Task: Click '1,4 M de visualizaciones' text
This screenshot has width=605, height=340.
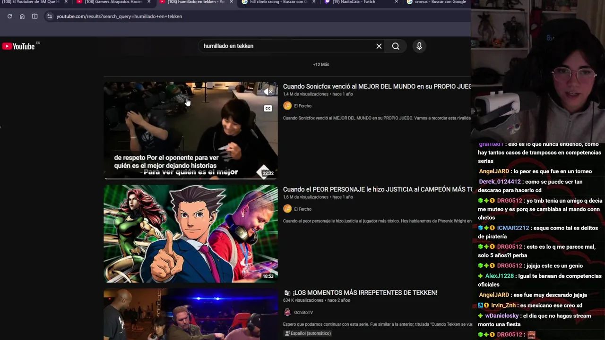Action: 305,94
